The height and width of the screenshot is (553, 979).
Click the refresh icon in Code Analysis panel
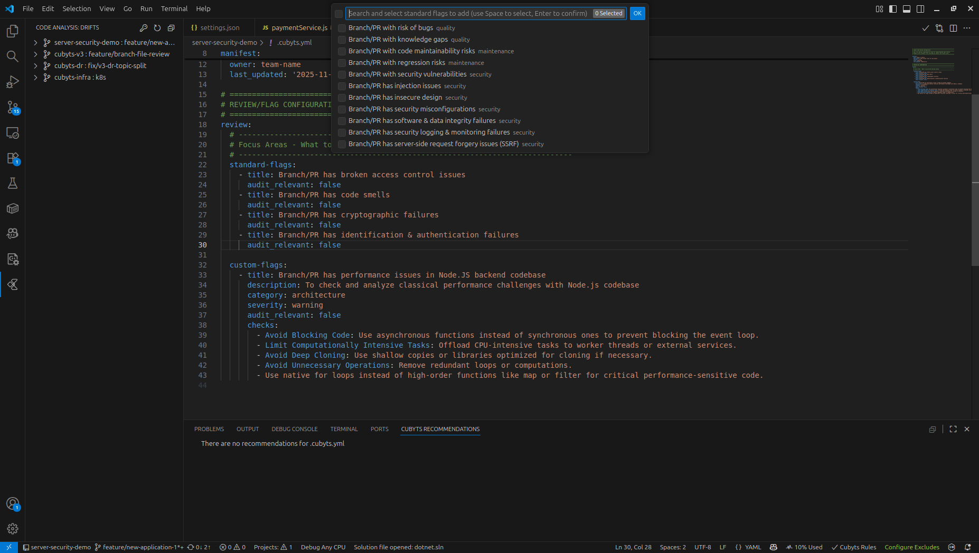point(157,28)
